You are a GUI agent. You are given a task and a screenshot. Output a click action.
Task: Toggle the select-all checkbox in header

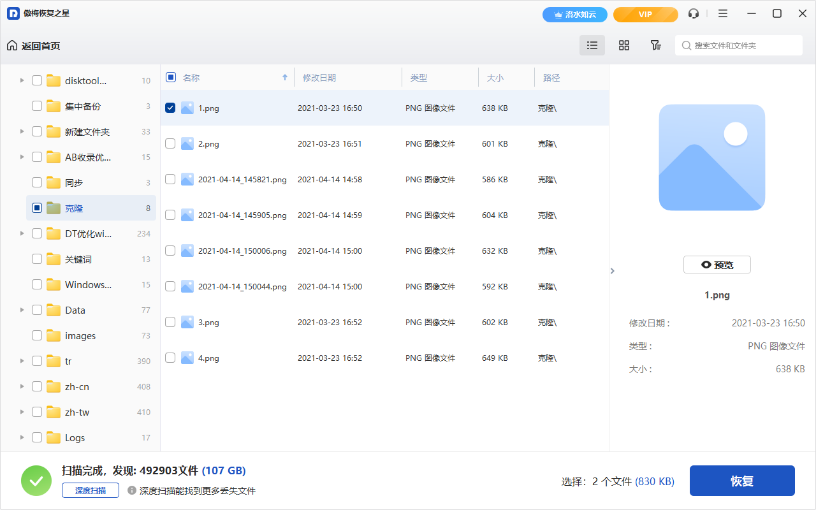[170, 77]
